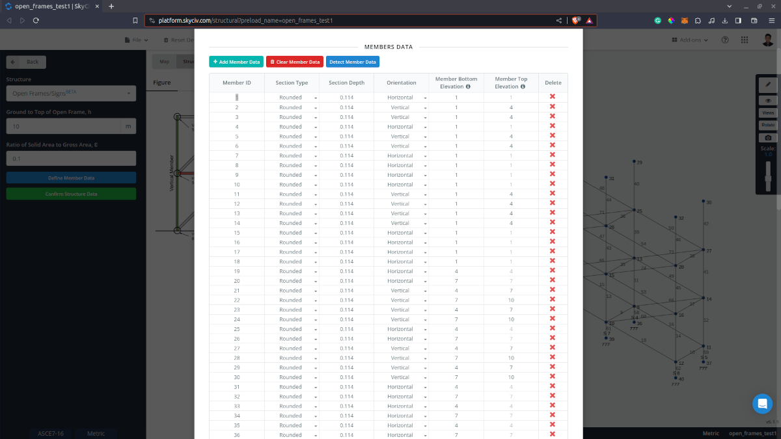Image resolution: width=781 pixels, height=439 pixels.
Task: Toggle model visibility with the eye icon
Action: click(768, 100)
